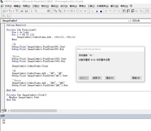Click the Debug.Print FindItem("ABC").Key line
Viewport: 151px width, 131px height.
40,85
